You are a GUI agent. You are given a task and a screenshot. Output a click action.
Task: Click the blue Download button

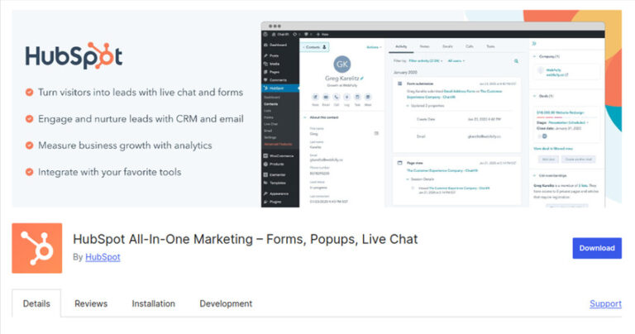[x=597, y=248]
